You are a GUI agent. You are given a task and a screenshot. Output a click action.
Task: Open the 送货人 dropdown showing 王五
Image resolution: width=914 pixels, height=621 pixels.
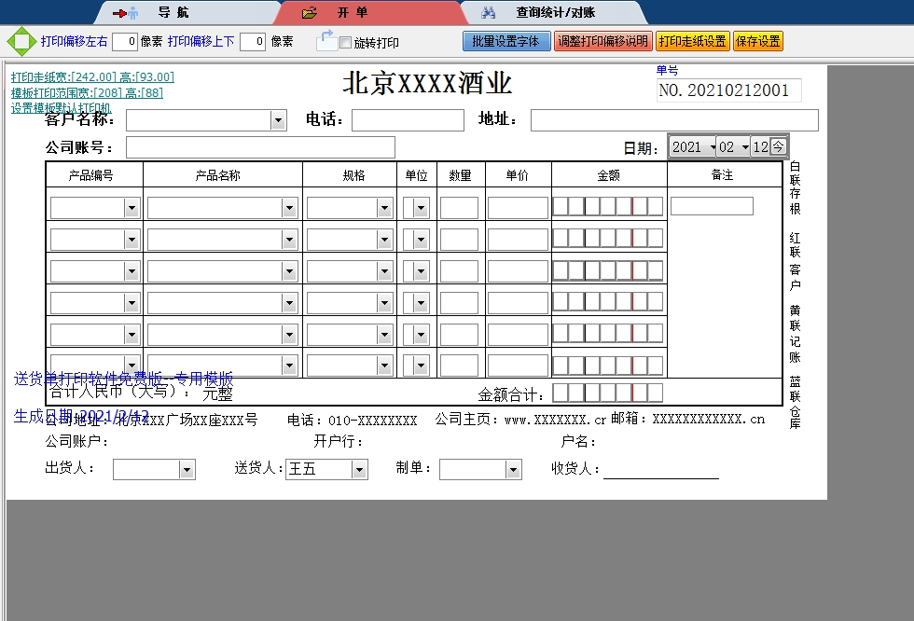(x=359, y=469)
